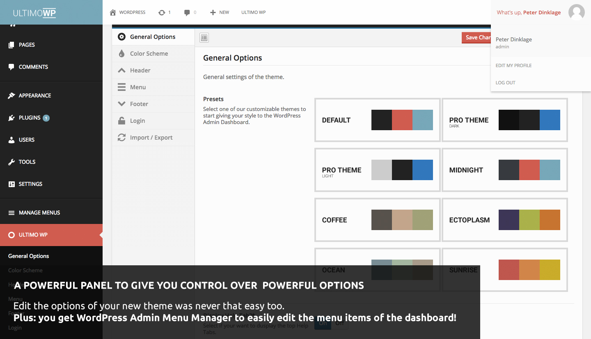Open General Options submenu link in sidebar
Screen dimensions: 591x339
(x=28, y=256)
